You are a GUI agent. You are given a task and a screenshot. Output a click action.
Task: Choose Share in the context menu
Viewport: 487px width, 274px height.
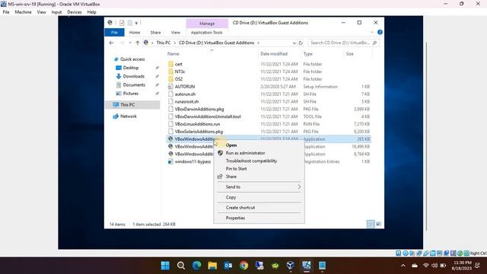pos(231,176)
